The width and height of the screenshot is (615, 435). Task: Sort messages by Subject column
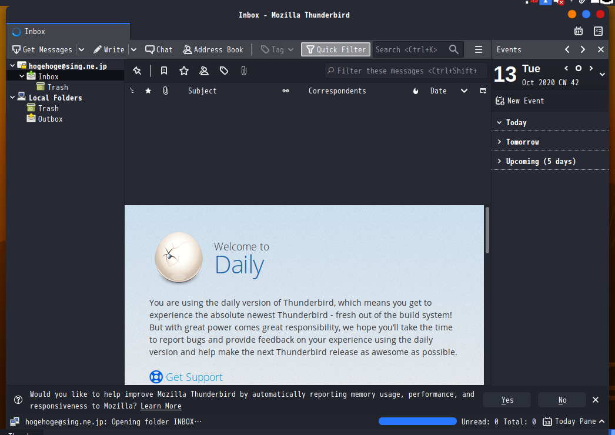pos(202,91)
